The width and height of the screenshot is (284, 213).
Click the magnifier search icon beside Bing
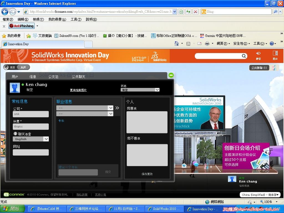click(x=276, y=12)
